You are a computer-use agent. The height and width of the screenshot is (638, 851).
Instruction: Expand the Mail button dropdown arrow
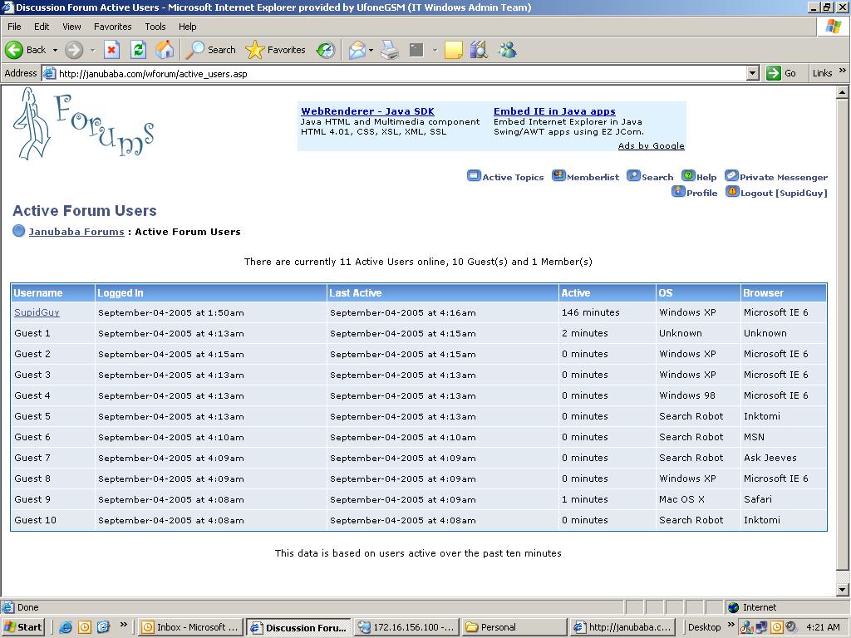371,50
